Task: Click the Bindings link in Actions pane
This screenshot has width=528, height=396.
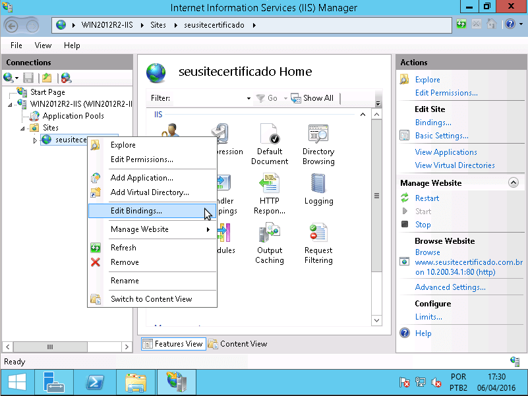Action: tap(433, 123)
